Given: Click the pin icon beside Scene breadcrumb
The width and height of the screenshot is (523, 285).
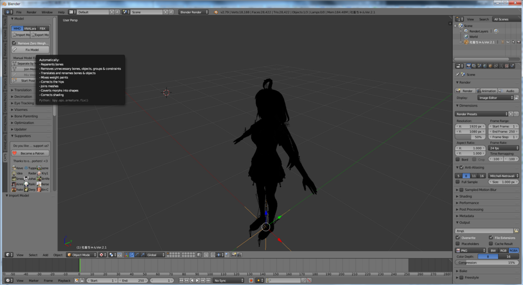Looking at the screenshot, I should pos(457,75).
